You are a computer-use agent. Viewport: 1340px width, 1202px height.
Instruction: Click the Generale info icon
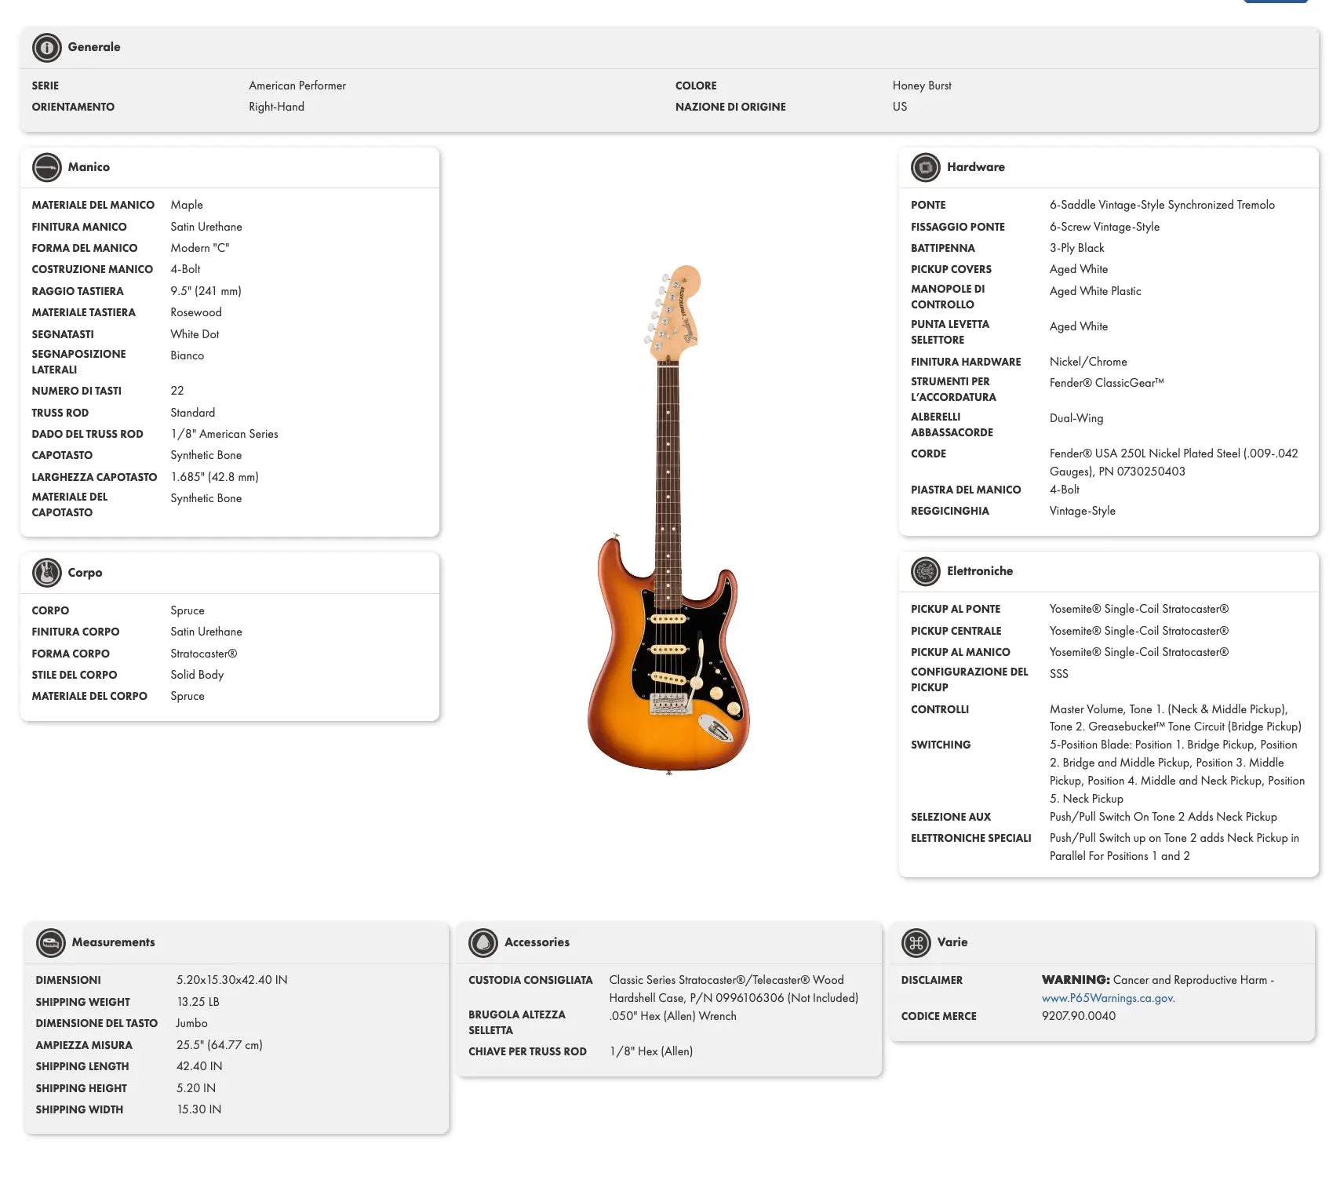point(47,48)
